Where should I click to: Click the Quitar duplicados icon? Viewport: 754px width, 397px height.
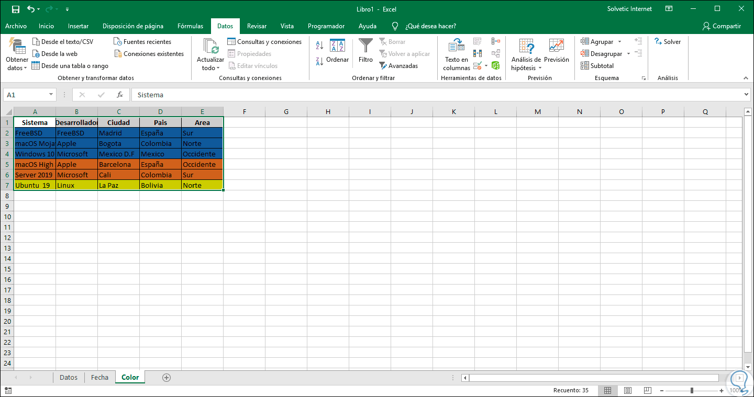tap(477, 53)
